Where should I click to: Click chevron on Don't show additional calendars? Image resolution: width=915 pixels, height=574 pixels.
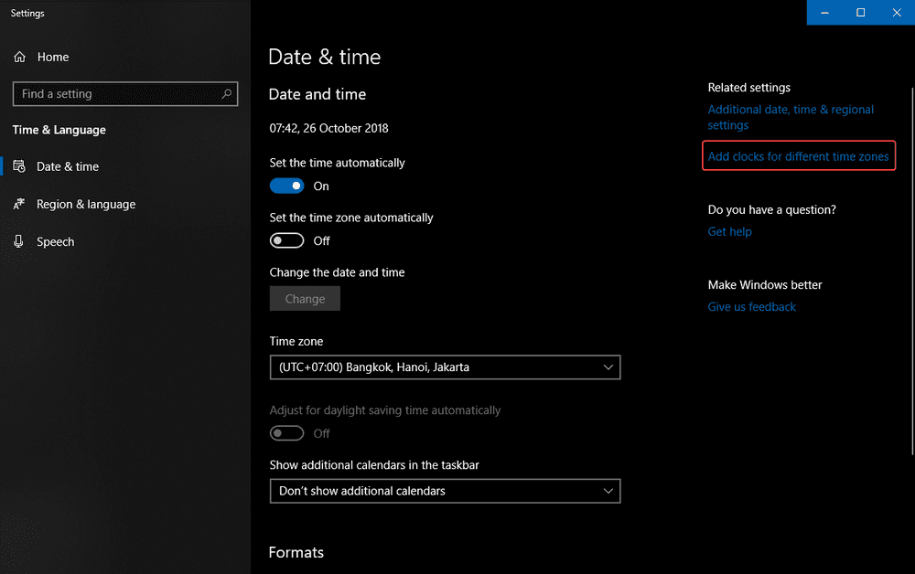click(608, 491)
